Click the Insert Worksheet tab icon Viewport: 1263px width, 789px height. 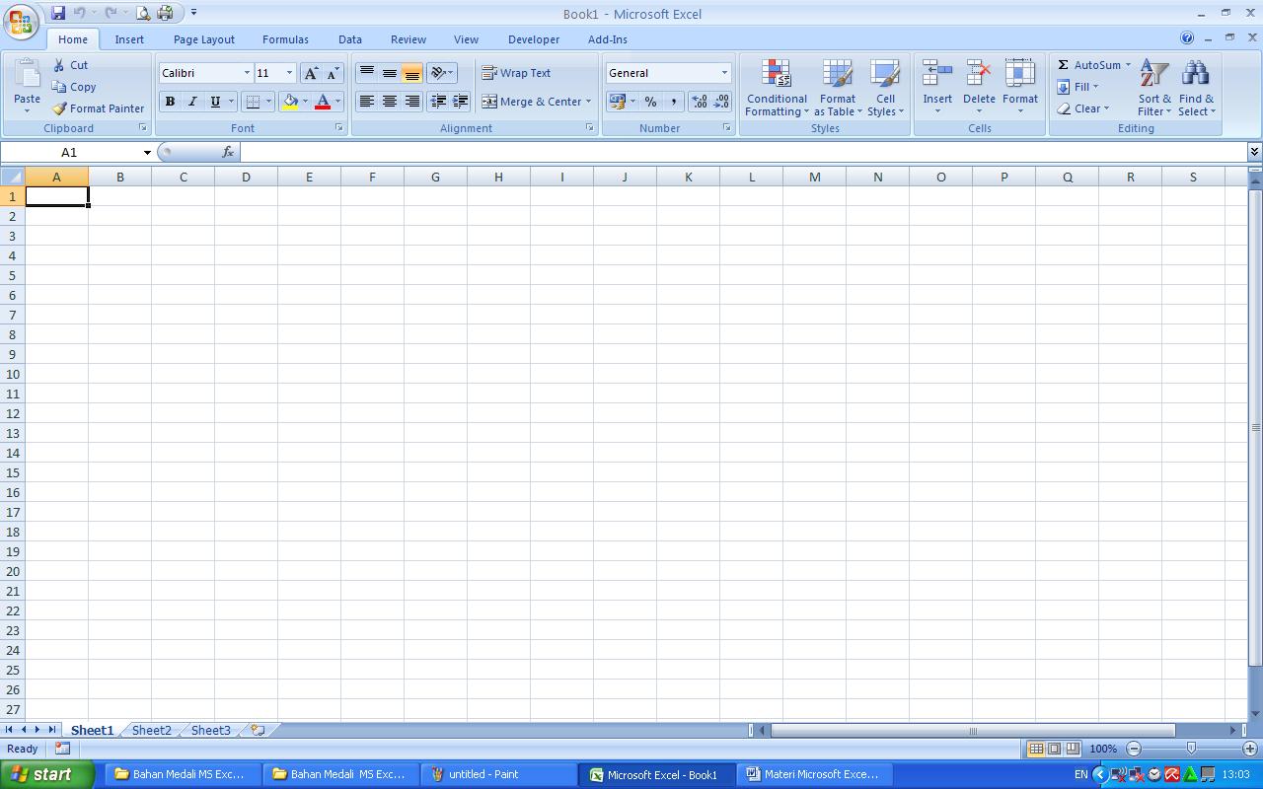258,730
